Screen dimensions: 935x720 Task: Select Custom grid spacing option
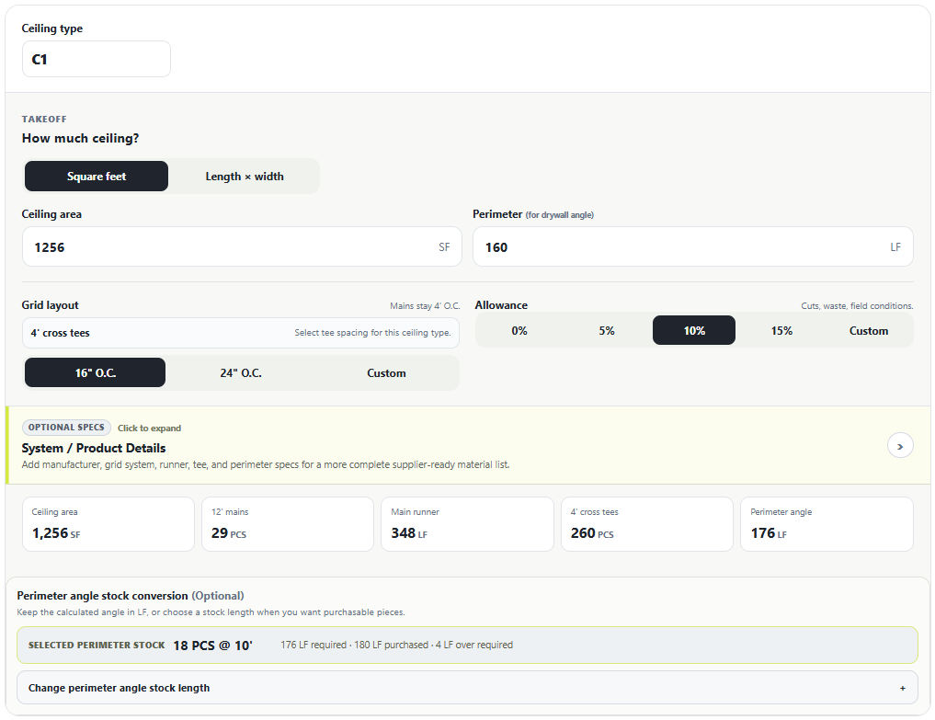click(x=386, y=372)
